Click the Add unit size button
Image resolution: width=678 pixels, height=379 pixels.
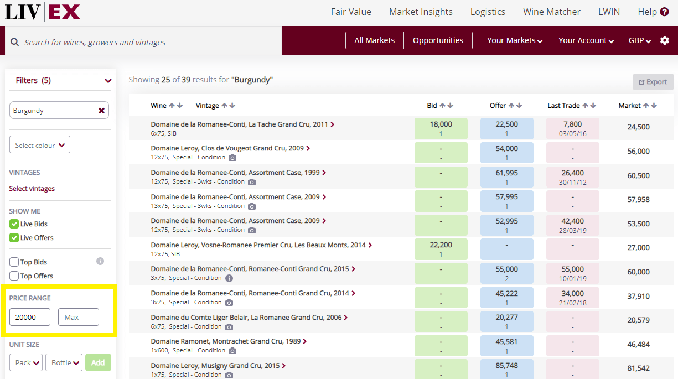98,363
